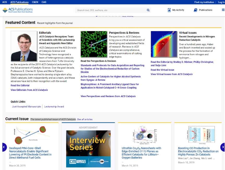This screenshot has height=170, width=225.
Task: Open 'View Editorials from ACS Catalysis'
Action: 29,90
